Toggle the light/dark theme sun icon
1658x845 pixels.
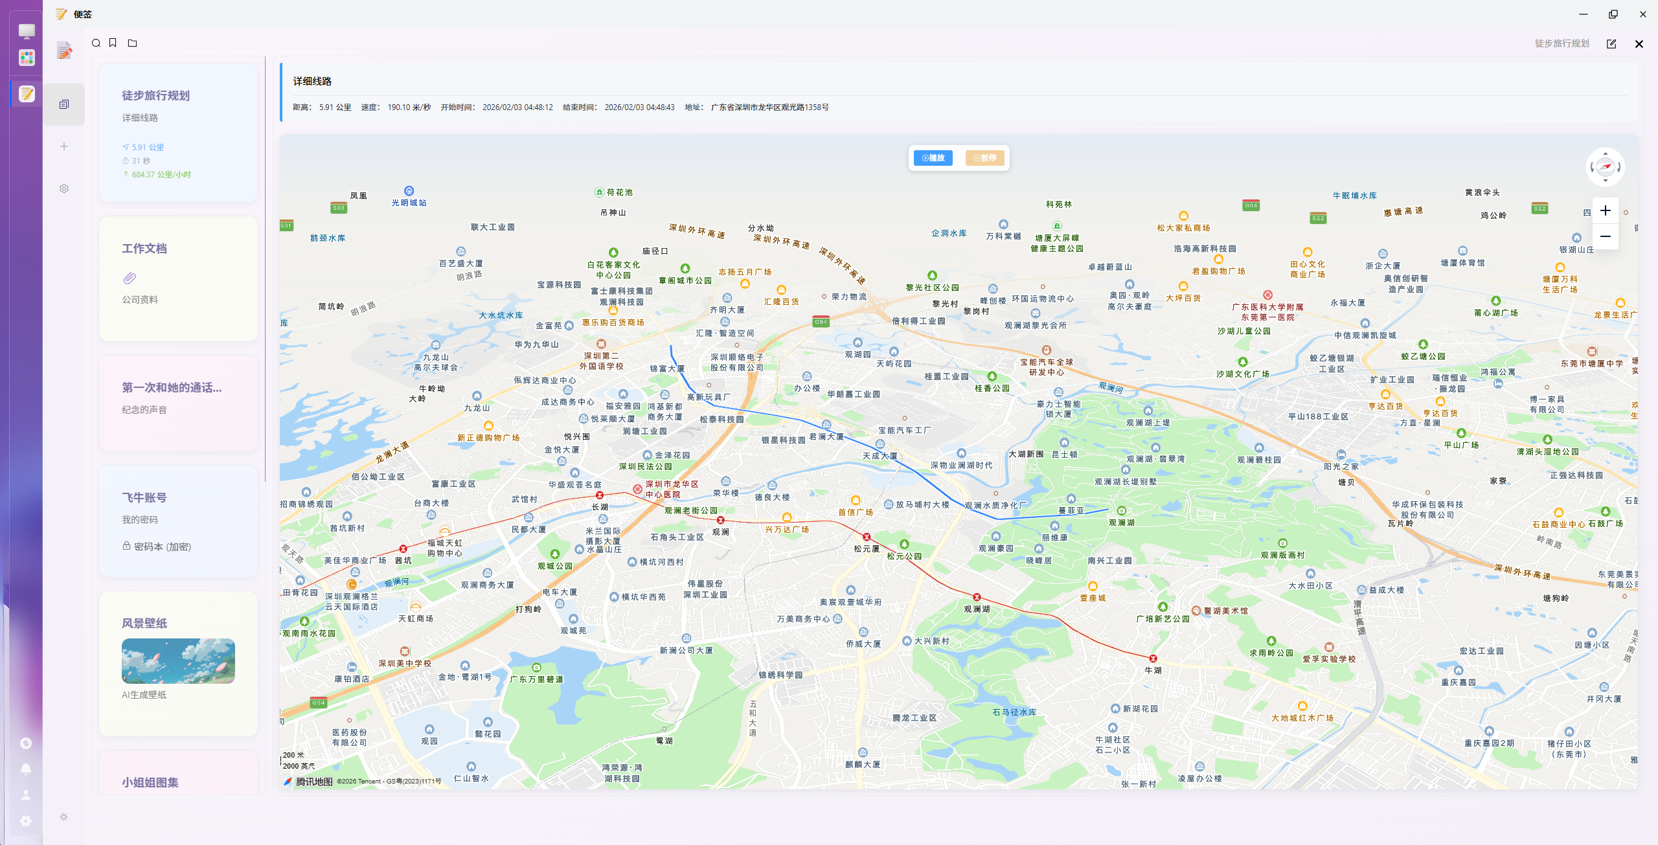tap(63, 817)
